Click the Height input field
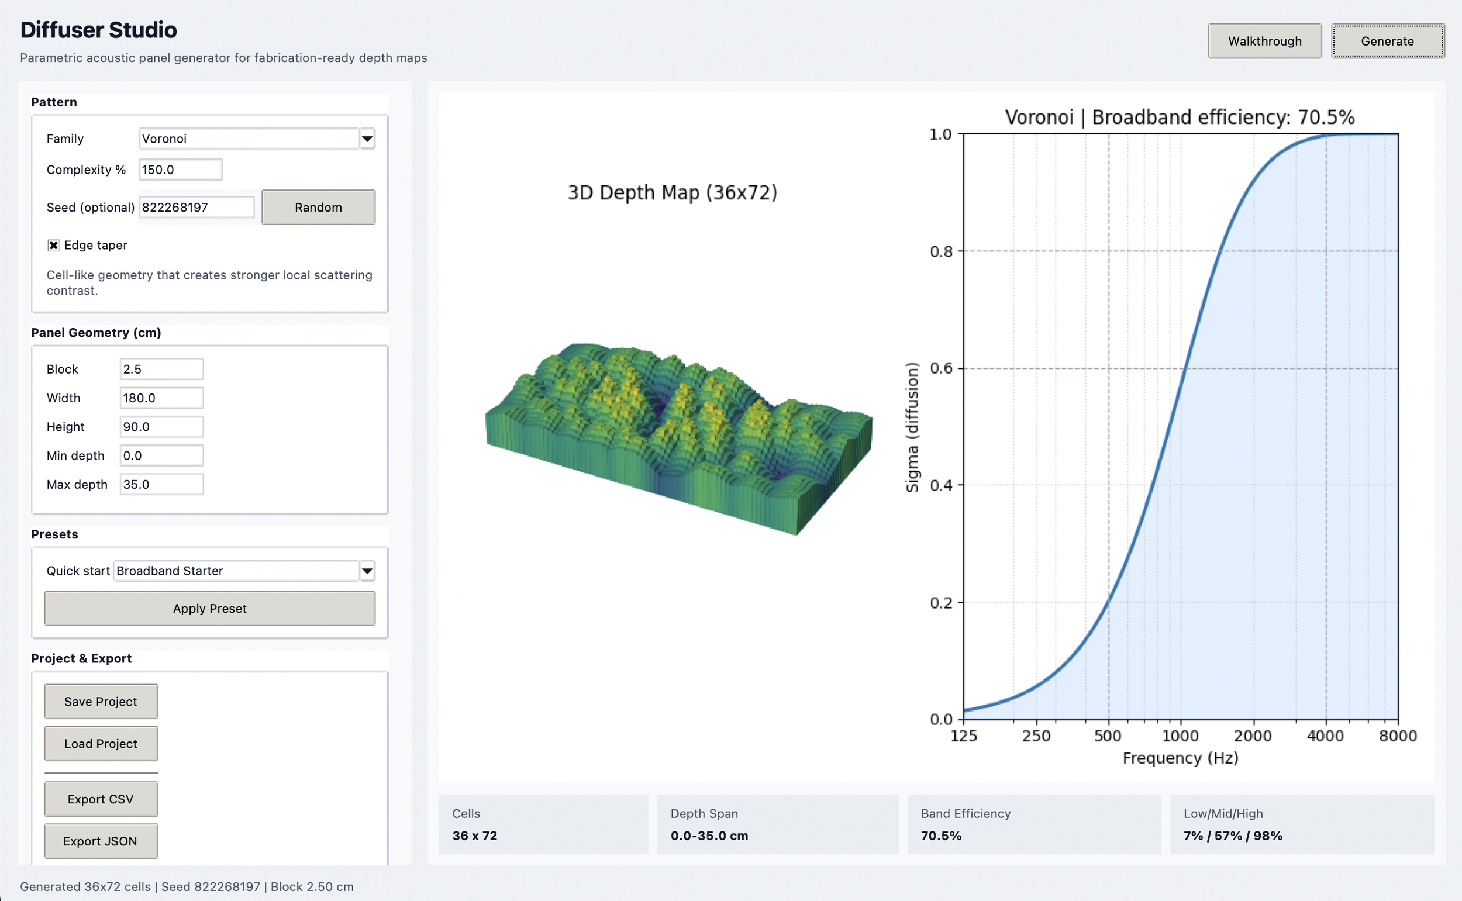The image size is (1462, 901). click(161, 427)
